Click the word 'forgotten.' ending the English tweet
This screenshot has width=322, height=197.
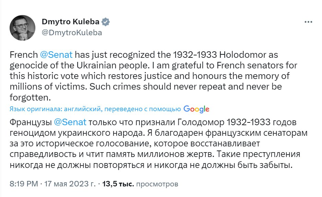tap(30, 97)
